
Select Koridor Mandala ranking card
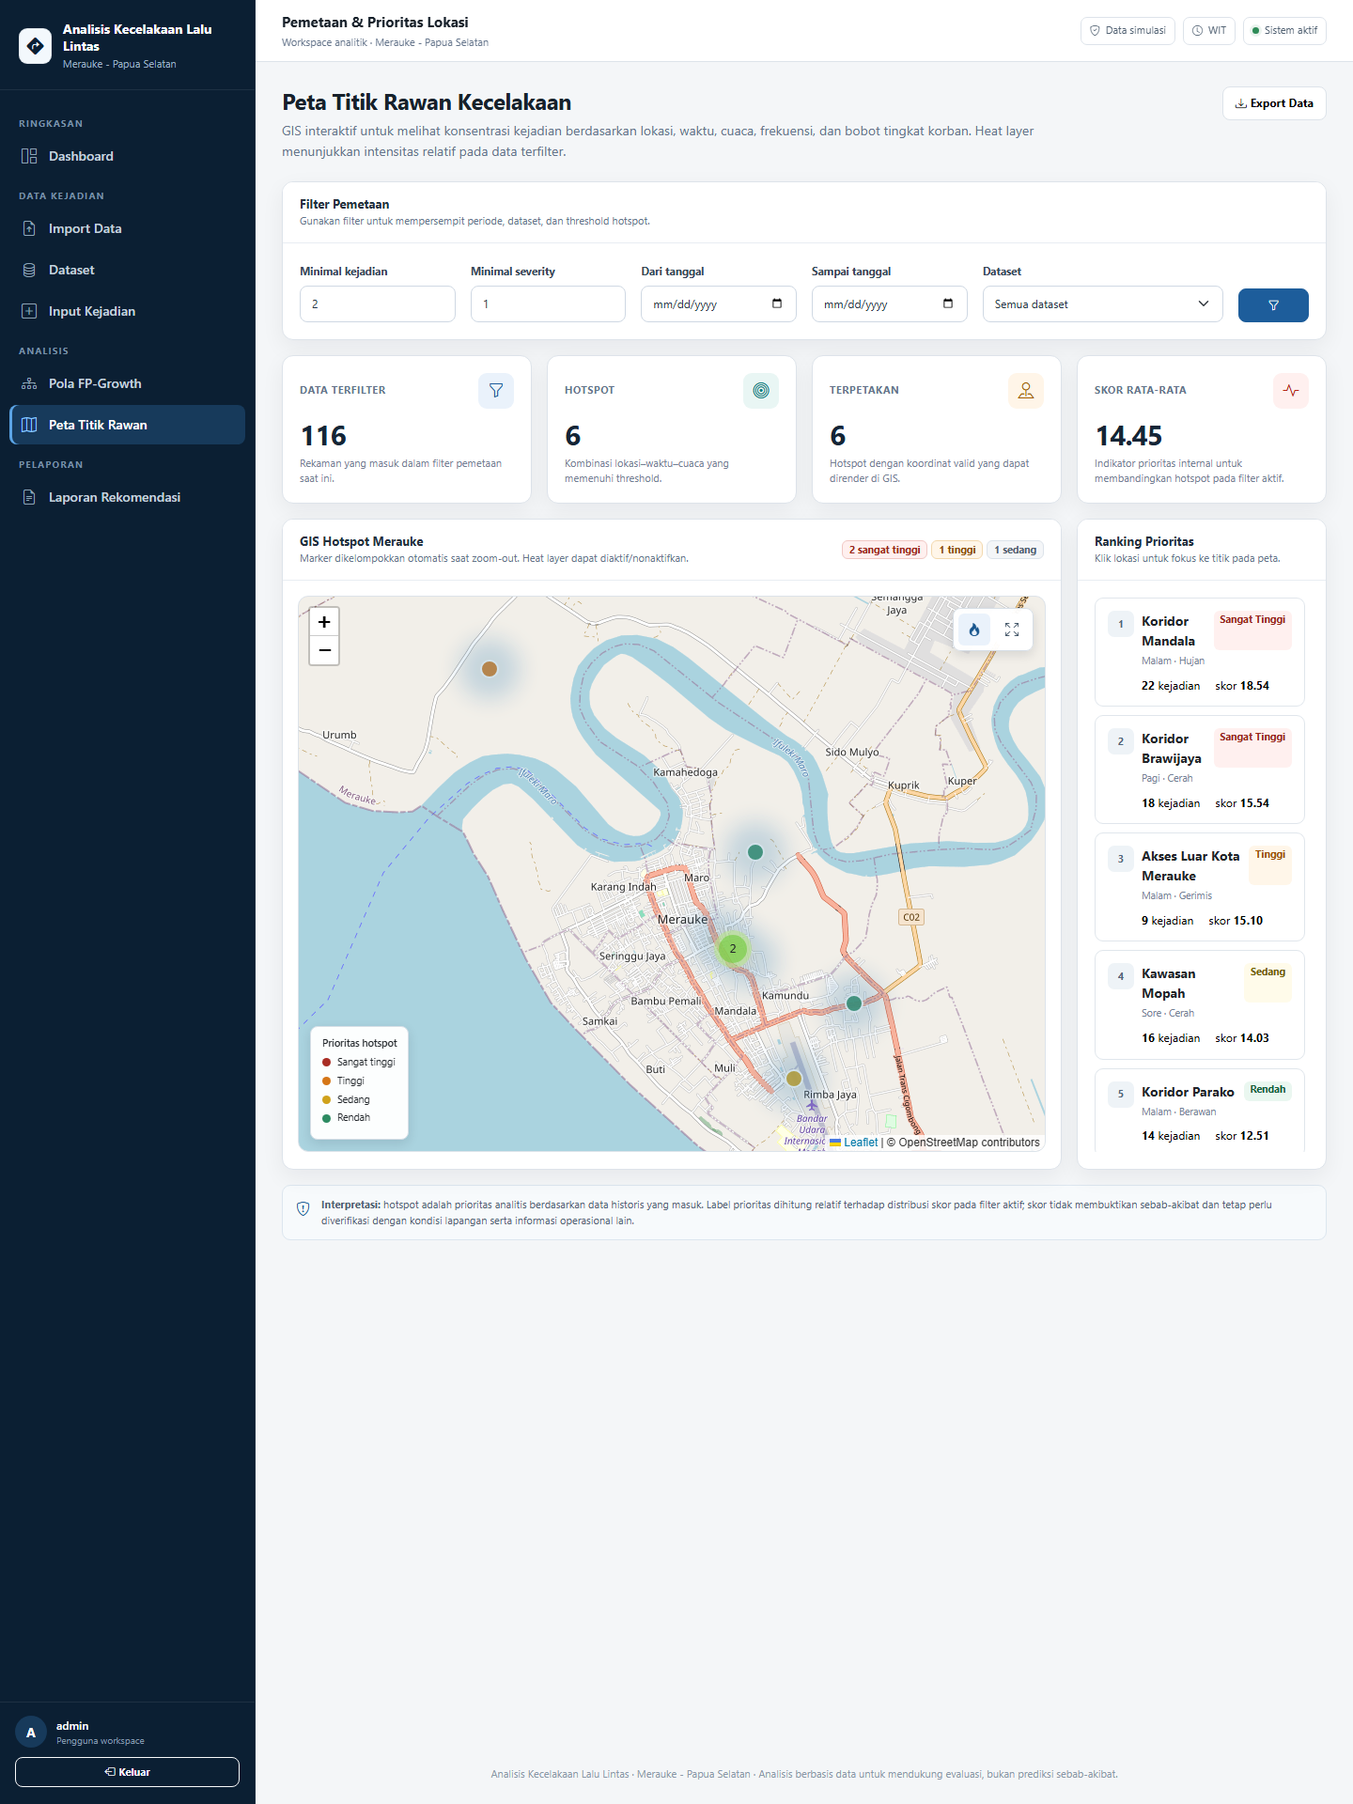(1200, 652)
